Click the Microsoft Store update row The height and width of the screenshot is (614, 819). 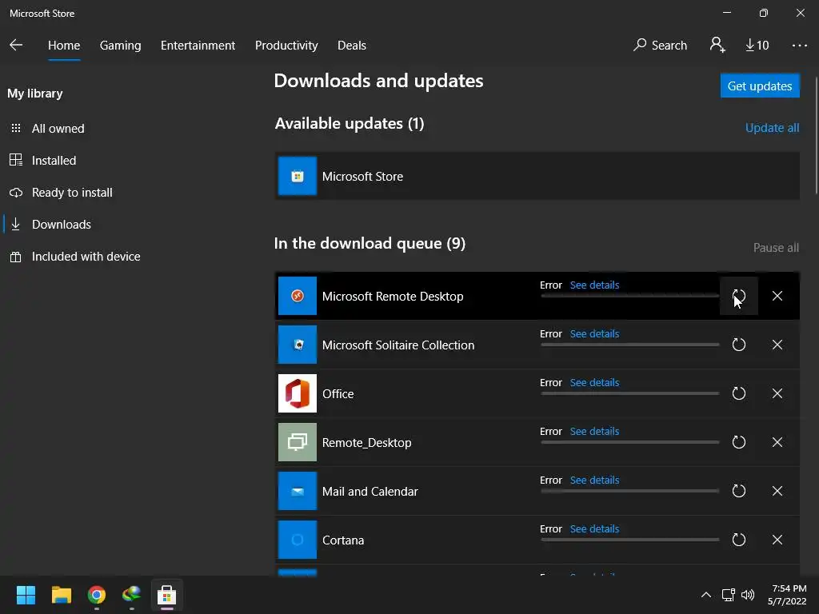pos(537,176)
